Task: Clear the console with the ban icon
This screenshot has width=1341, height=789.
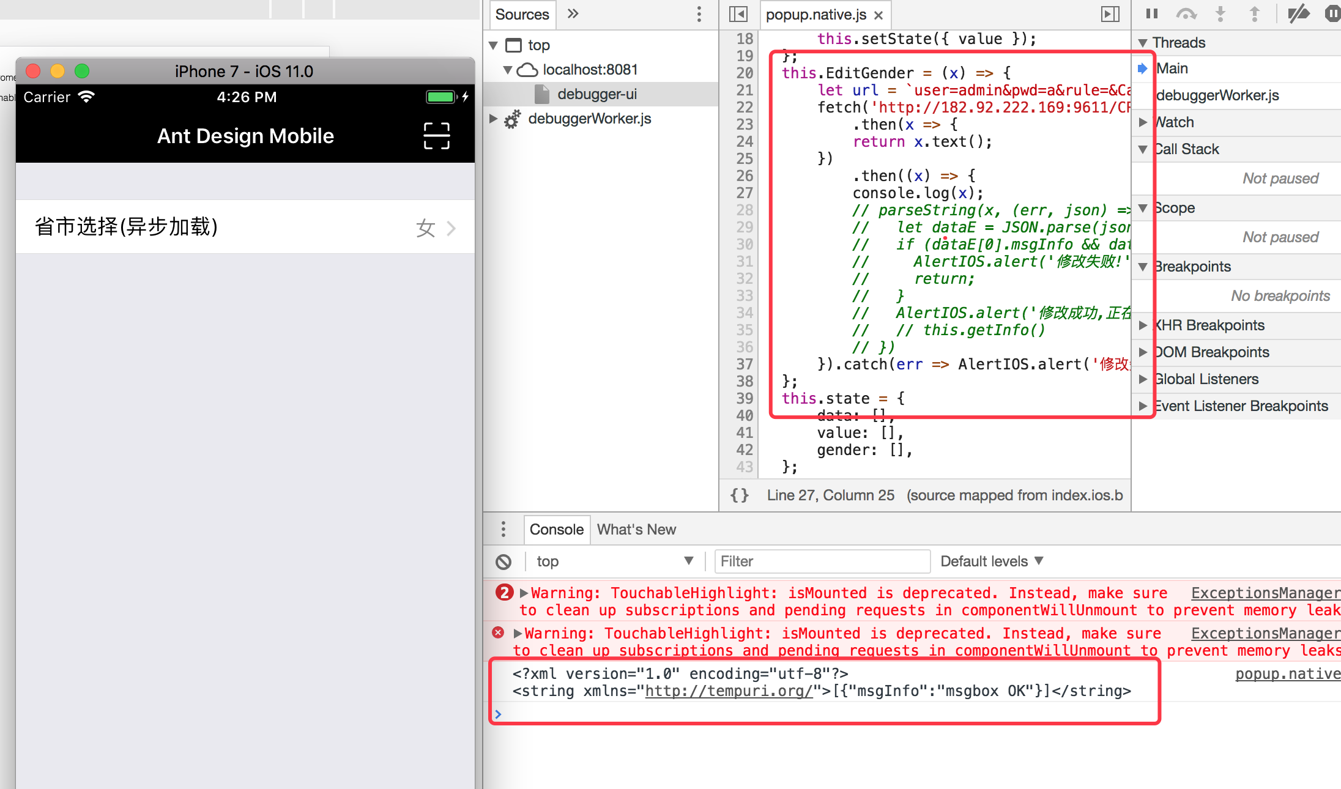Action: tap(503, 561)
